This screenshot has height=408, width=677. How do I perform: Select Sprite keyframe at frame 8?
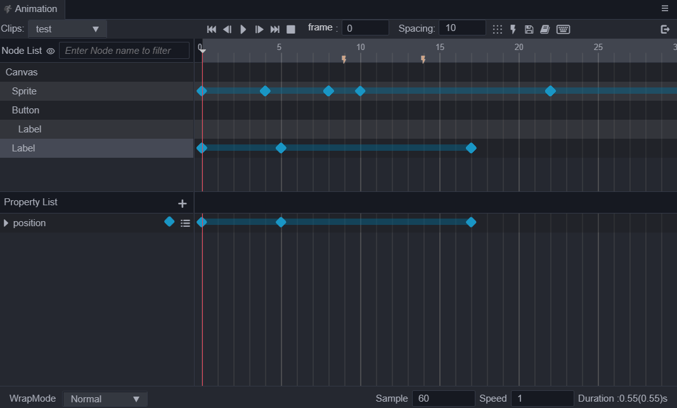[328, 91]
